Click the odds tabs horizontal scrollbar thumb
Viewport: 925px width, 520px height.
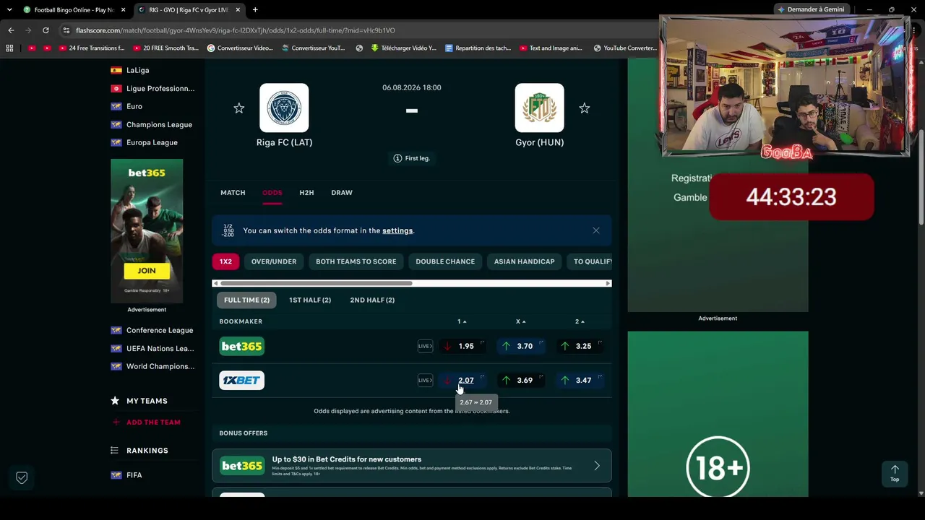click(x=316, y=283)
